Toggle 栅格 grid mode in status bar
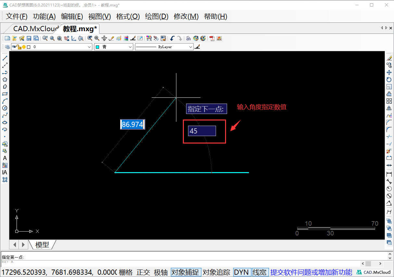 pyautogui.click(x=126, y=272)
